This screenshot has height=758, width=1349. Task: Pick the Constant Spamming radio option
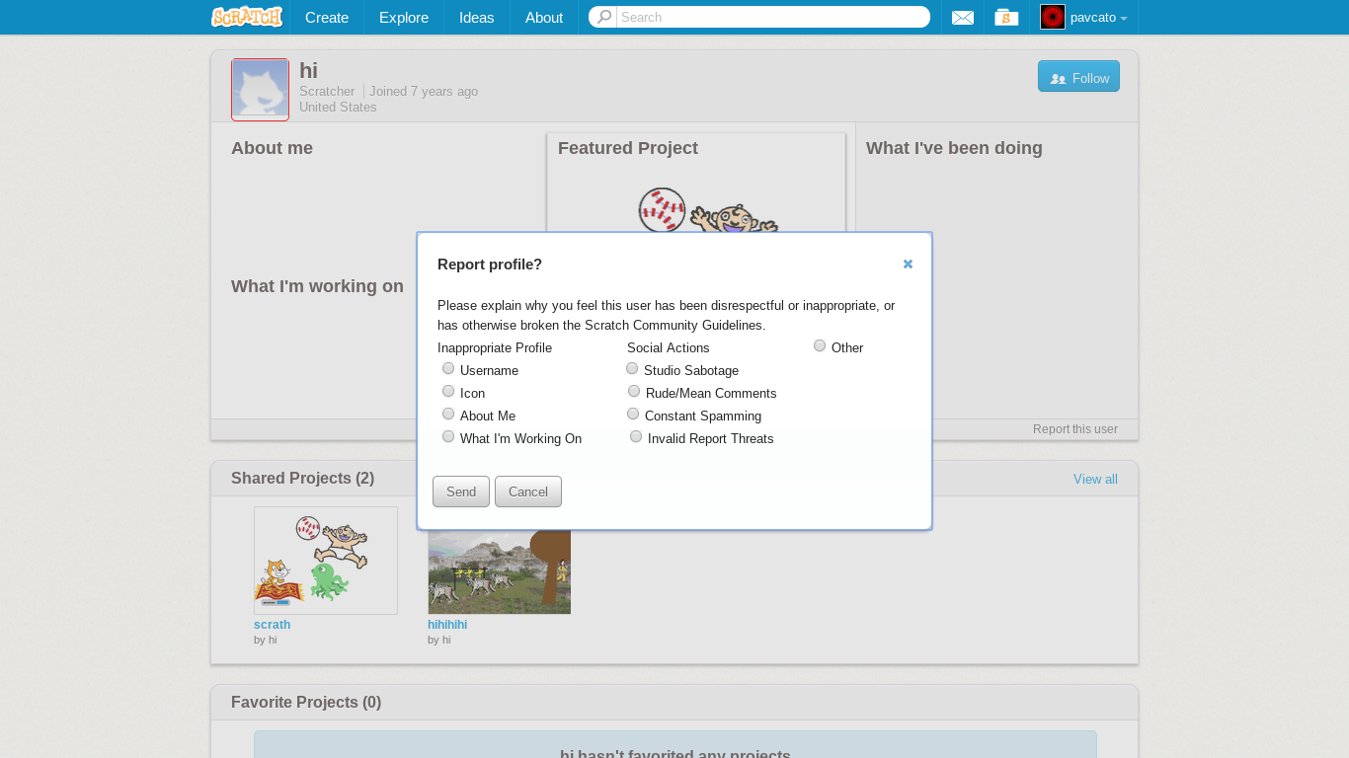633,415
